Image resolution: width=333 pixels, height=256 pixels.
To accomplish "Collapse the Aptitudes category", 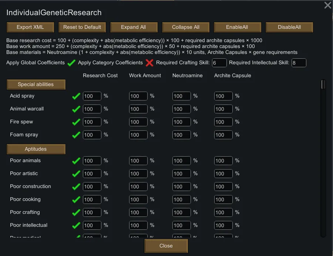I will pyautogui.click(x=36, y=149).
